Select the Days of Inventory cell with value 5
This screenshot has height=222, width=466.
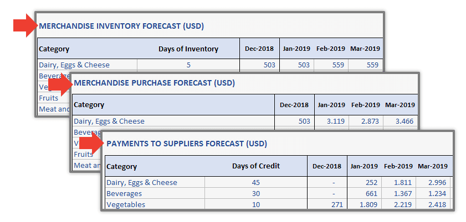[x=188, y=65]
